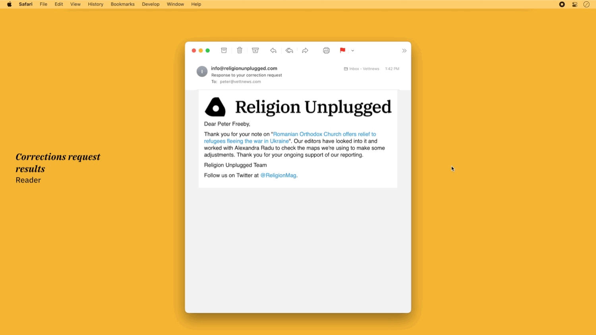
Task: Click the Siri icon in the menu bar
Action: [586, 4]
